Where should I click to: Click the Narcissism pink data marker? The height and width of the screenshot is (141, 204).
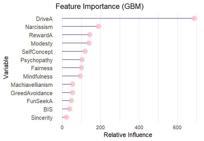[x=98, y=26]
